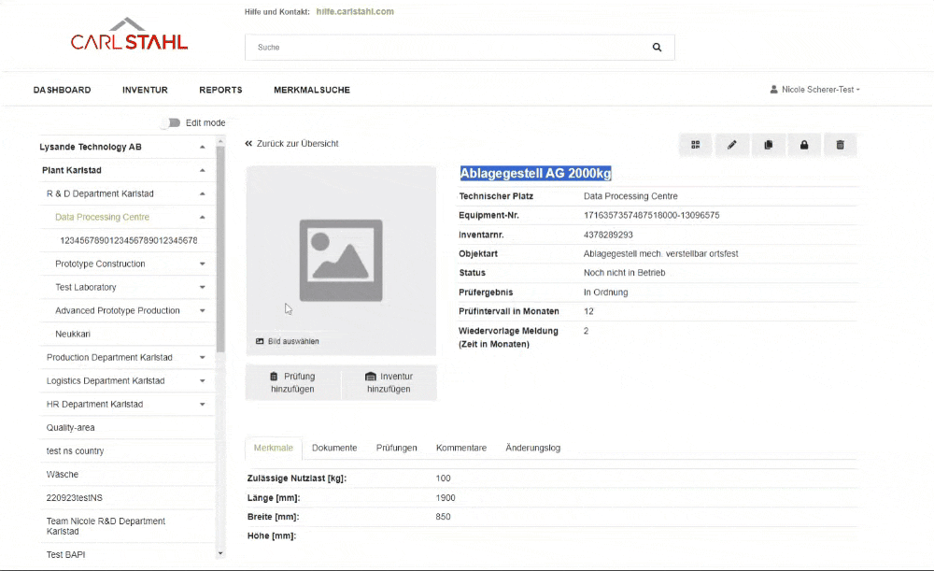The image size is (934, 571).
Task: Click the magnifier icon to run a search
Action: 657,47
